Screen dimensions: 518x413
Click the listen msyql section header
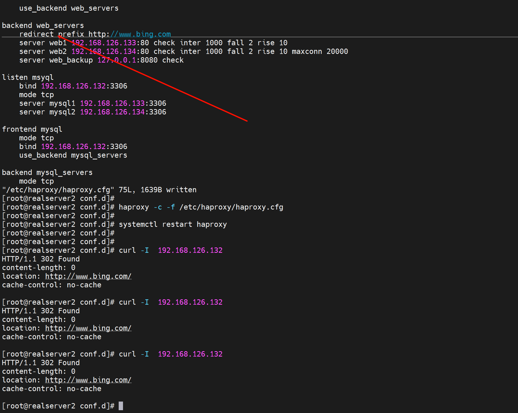tap(28, 77)
